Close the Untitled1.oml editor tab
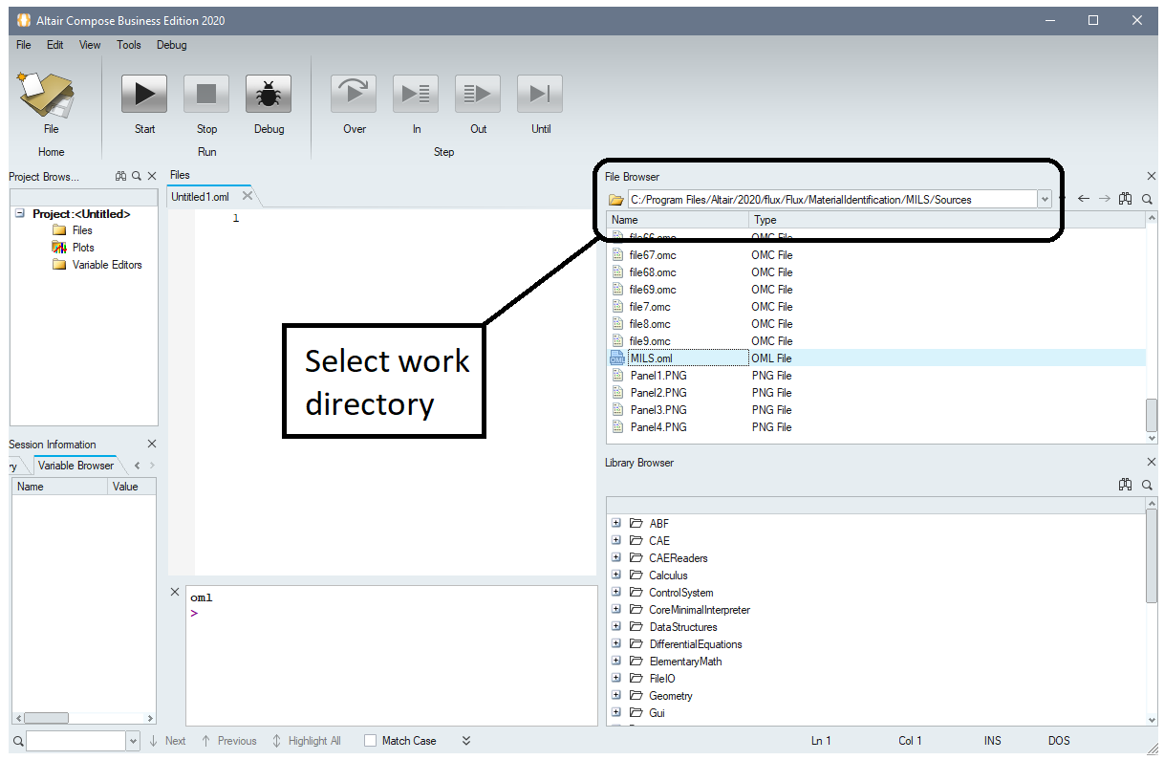 click(247, 196)
